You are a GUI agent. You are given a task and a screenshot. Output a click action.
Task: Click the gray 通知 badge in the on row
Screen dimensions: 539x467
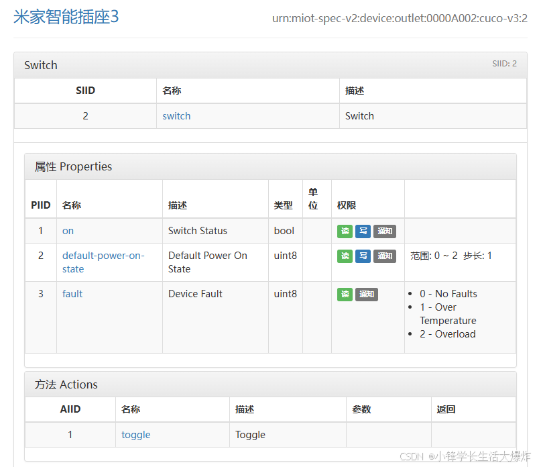[x=385, y=231]
